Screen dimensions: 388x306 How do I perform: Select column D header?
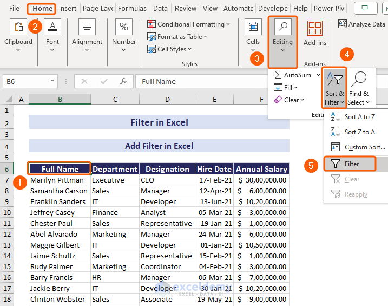[167, 99]
